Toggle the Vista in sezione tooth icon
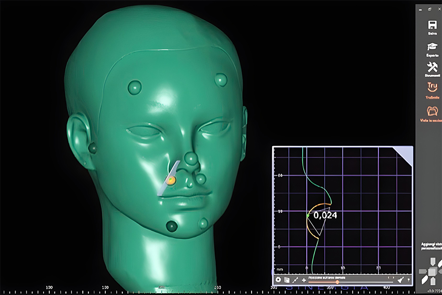442x295 pixels. pos(432,111)
